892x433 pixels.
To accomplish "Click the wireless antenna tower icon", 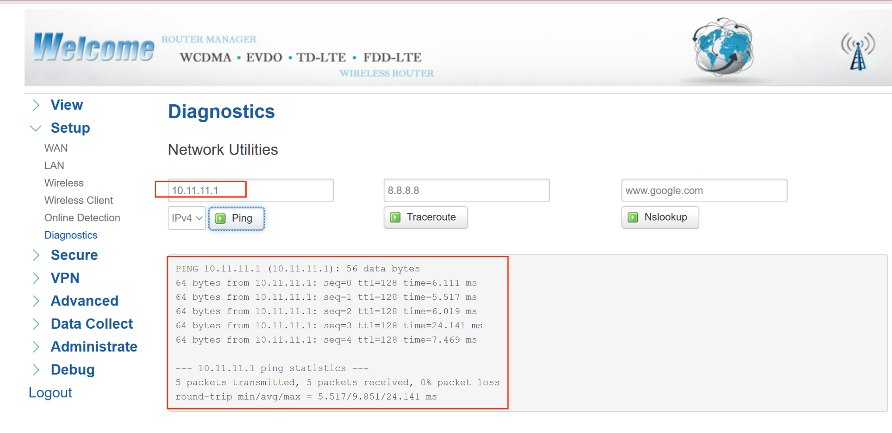I will coord(858,51).
